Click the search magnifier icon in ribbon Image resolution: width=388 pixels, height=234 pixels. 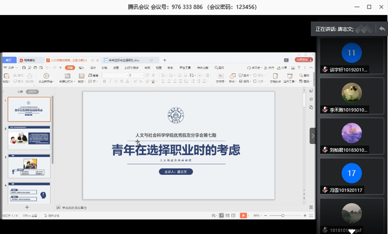(x=216, y=67)
